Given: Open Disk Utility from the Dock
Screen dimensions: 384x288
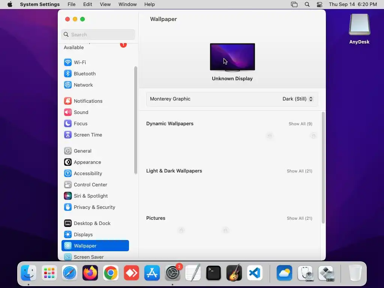Looking at the screenshot, I should [x=305, y=273].
